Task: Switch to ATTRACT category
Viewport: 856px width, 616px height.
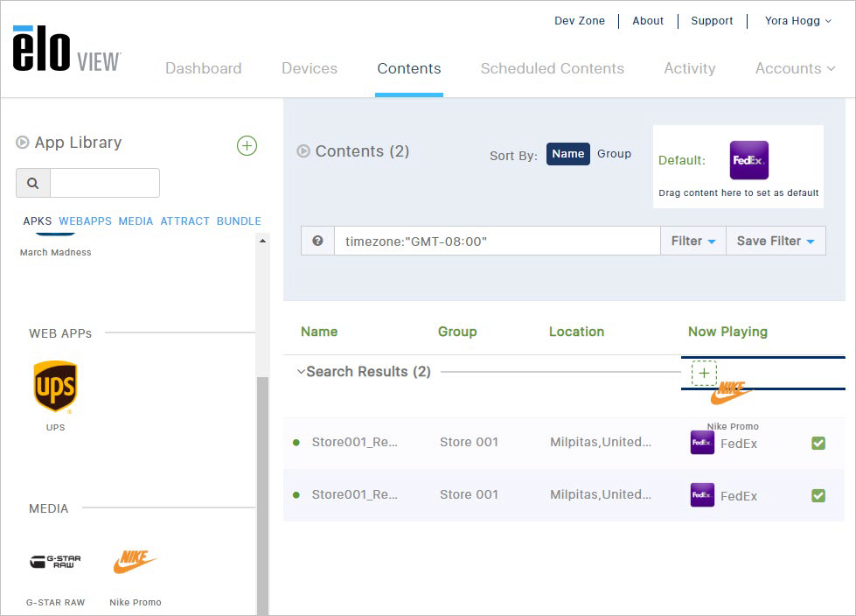Action: (x=185, y=221)
